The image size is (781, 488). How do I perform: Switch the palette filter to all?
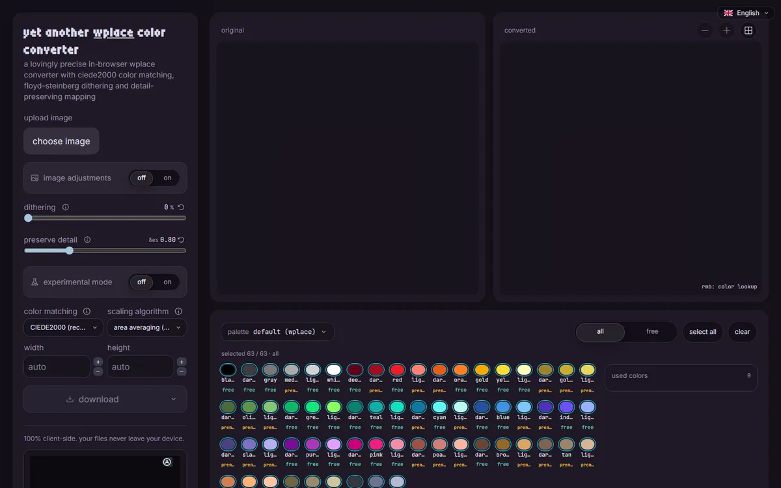600,332
